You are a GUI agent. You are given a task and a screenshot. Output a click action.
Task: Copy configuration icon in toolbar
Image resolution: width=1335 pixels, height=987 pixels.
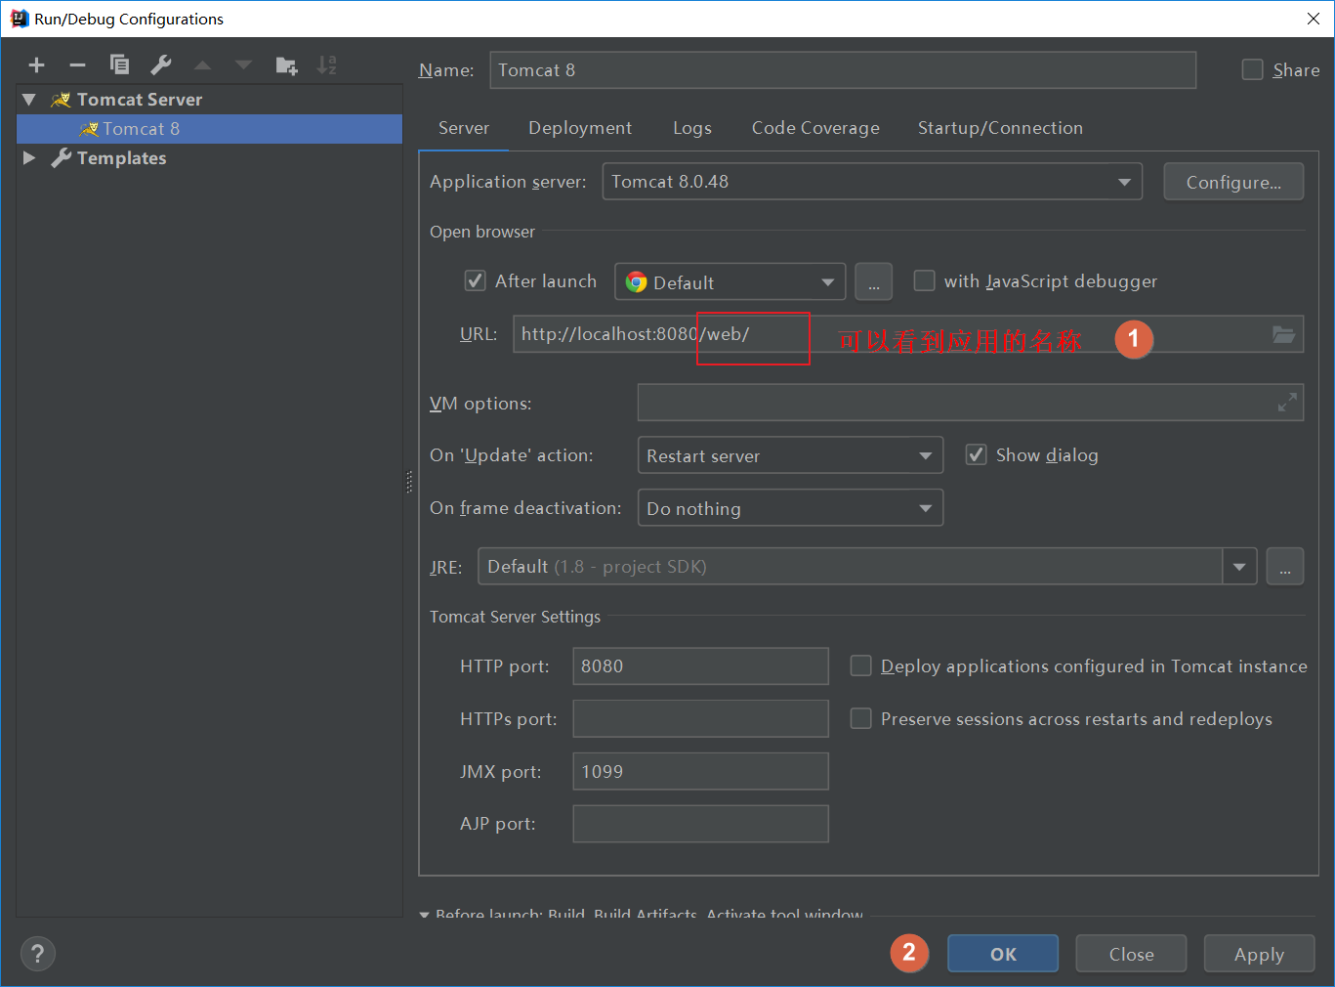pyautogui.click(x=119, y=64)
